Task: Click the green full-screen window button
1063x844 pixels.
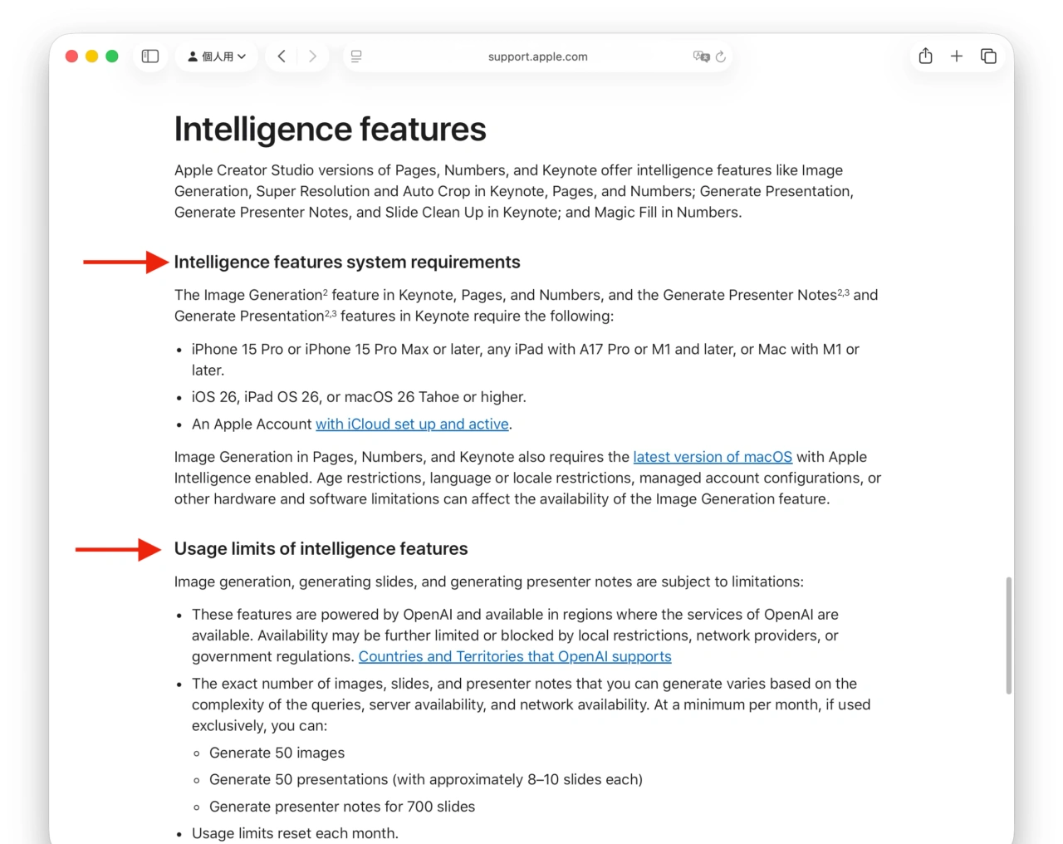Action: [x=112, y=56]
